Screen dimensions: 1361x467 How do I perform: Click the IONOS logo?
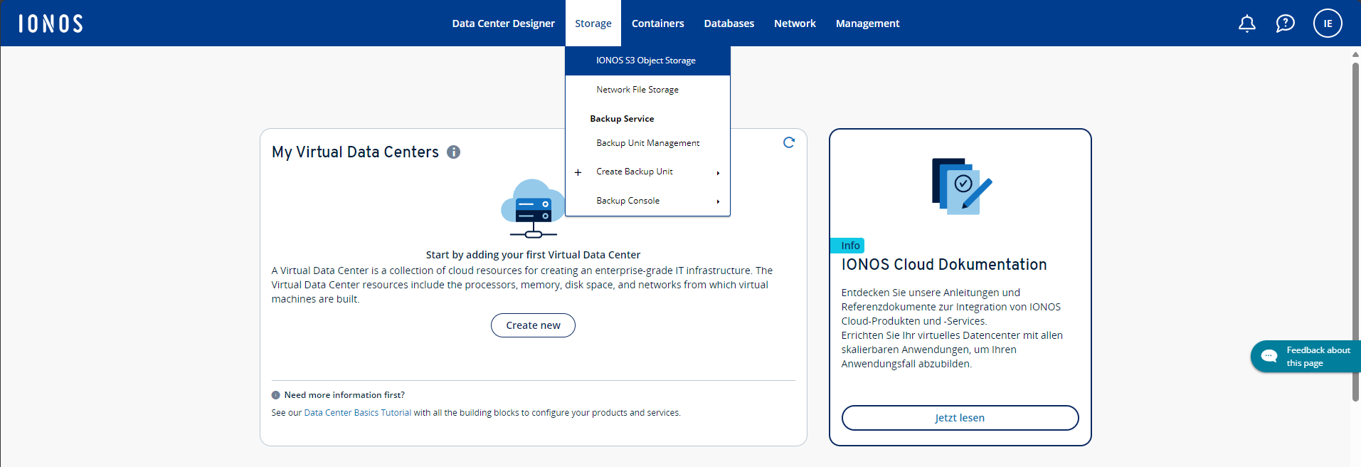[x=51, y=23]
